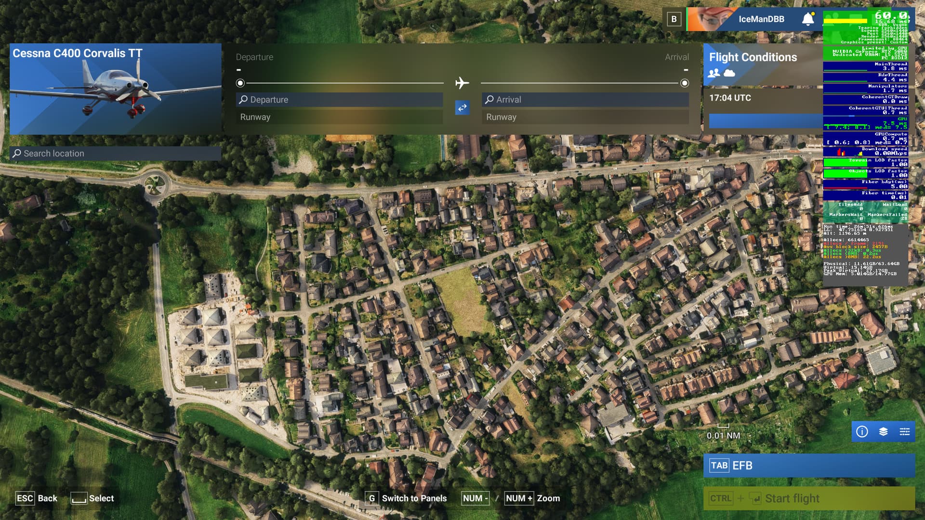The width and height of the screenshot is (925, 520).
Task: Click the blue time-of-day slider bar
Action: (x=765, y=121)
